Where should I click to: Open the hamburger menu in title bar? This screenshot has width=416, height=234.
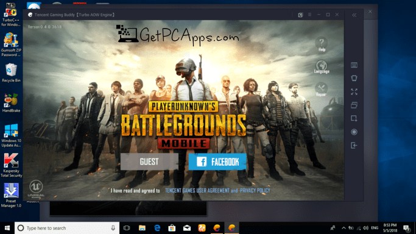[x=309, y=15]
